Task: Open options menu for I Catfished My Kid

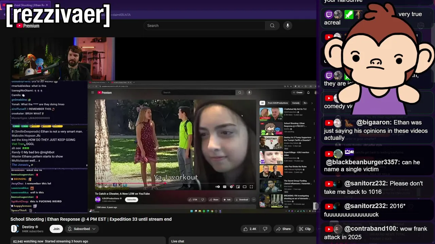Action: (314, 109)
